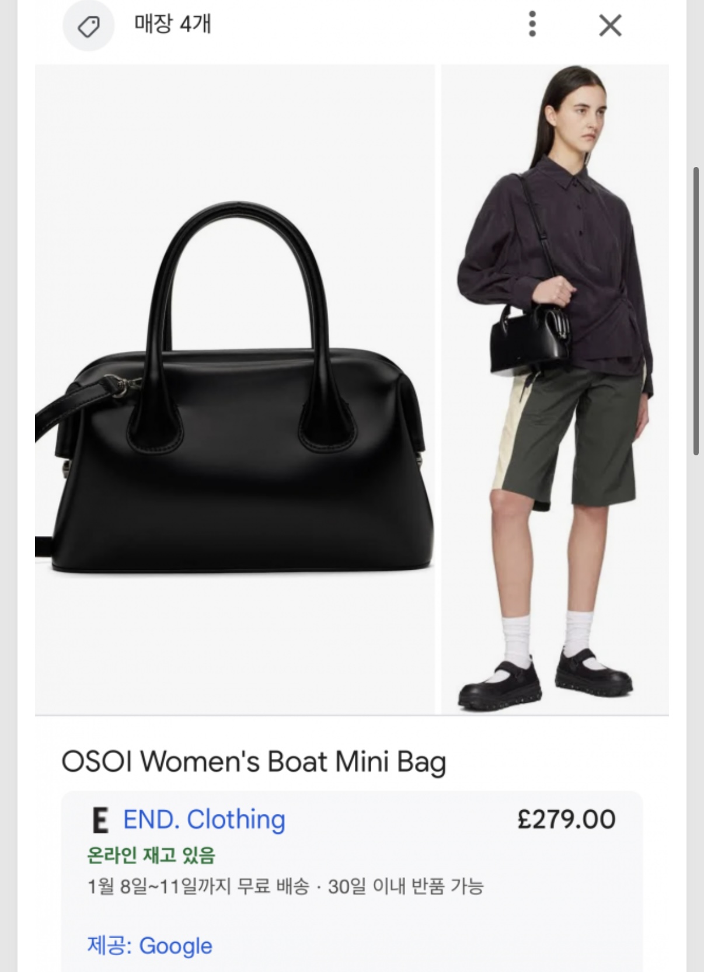Viewport: 704px width, 972px height.
Task: Click the OSOI Women's Boat Mini Bag title
Action: tap(254, 762)
